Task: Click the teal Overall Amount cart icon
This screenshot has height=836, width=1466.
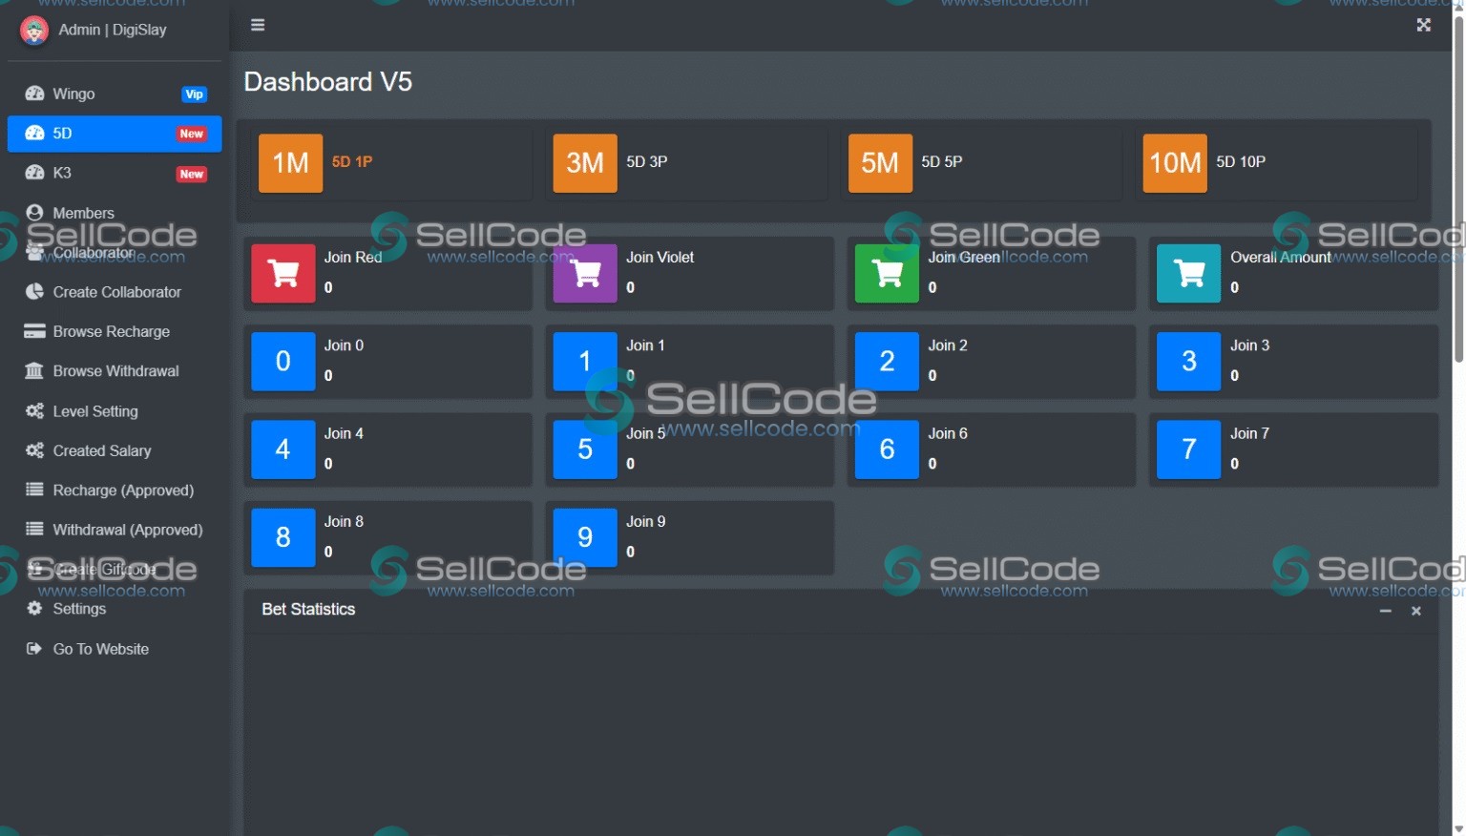Action: (x=1188, y=274)
